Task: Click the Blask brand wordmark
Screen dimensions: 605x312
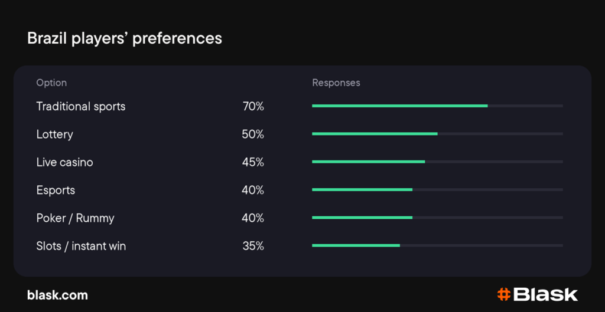Action: coord(545,295)
